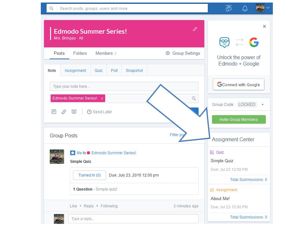Open Simple Quiz in Assignment Center
Viewport: 306px width, 229px height.
click(222, 161)
